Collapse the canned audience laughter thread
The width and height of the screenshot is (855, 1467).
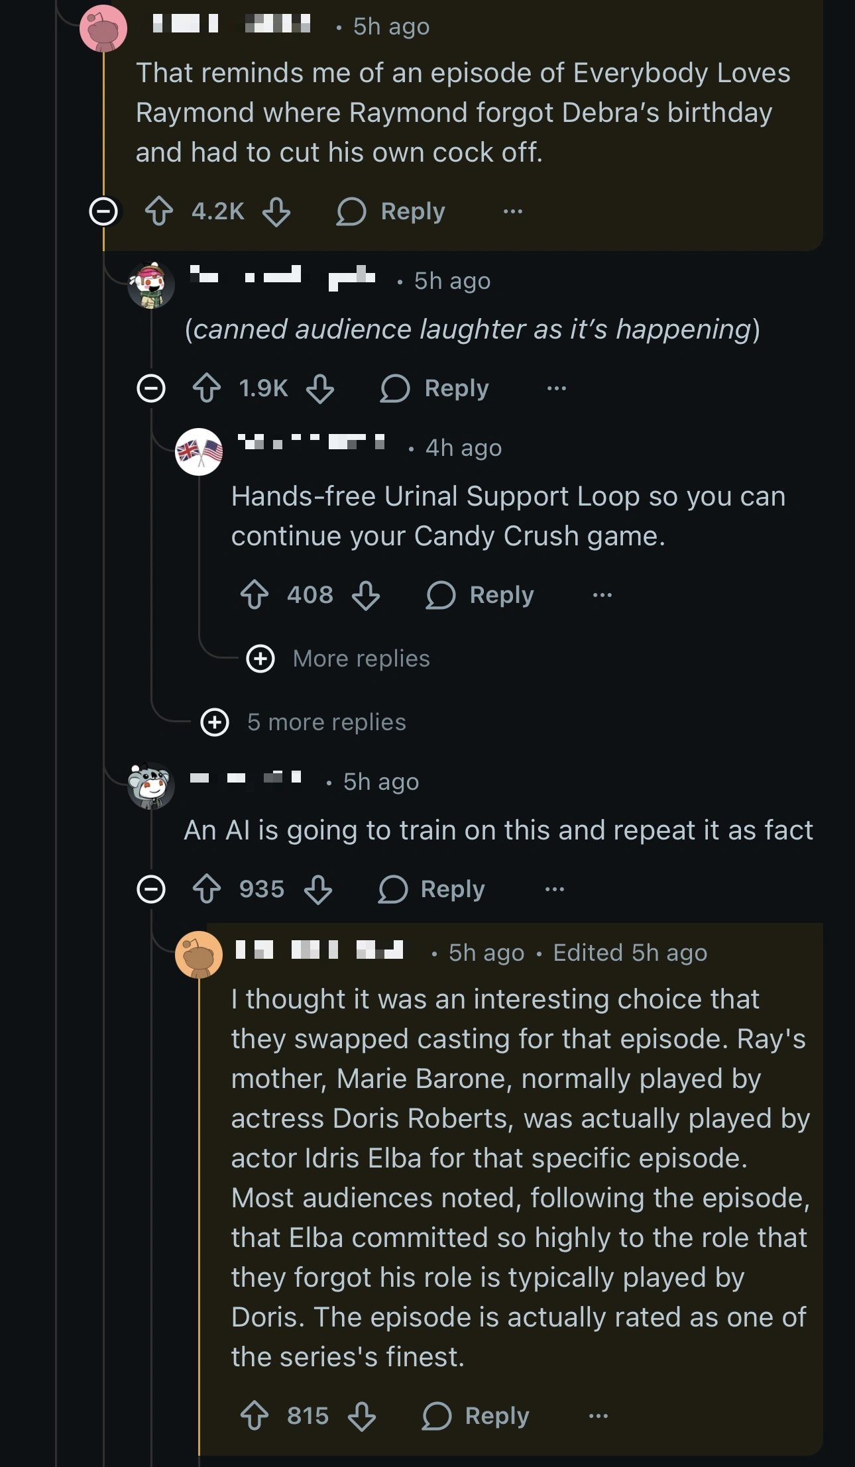151,388
